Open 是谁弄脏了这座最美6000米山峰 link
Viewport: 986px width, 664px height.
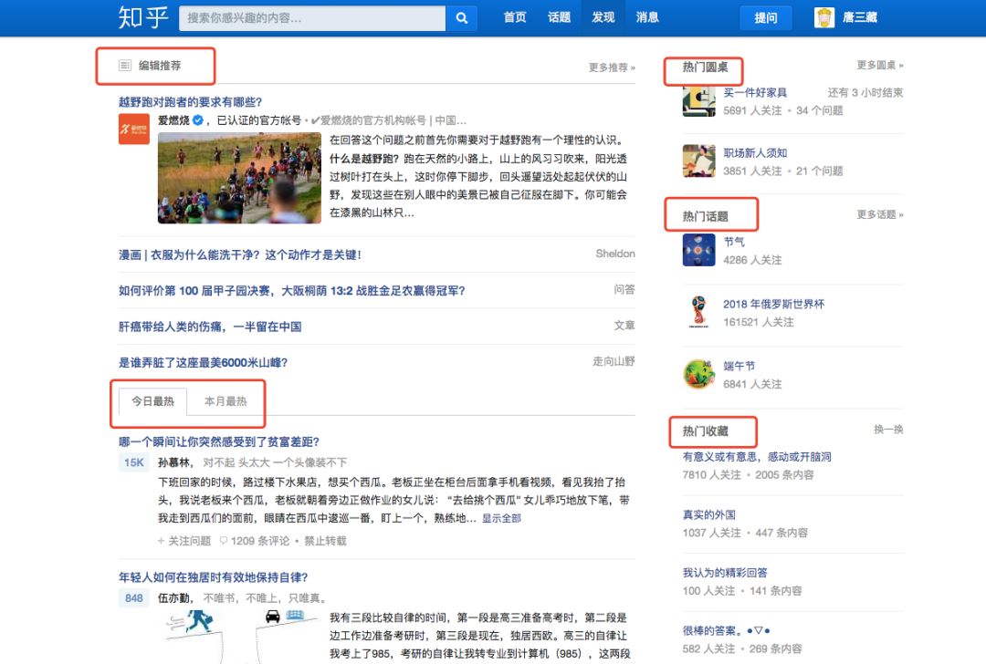203,362
